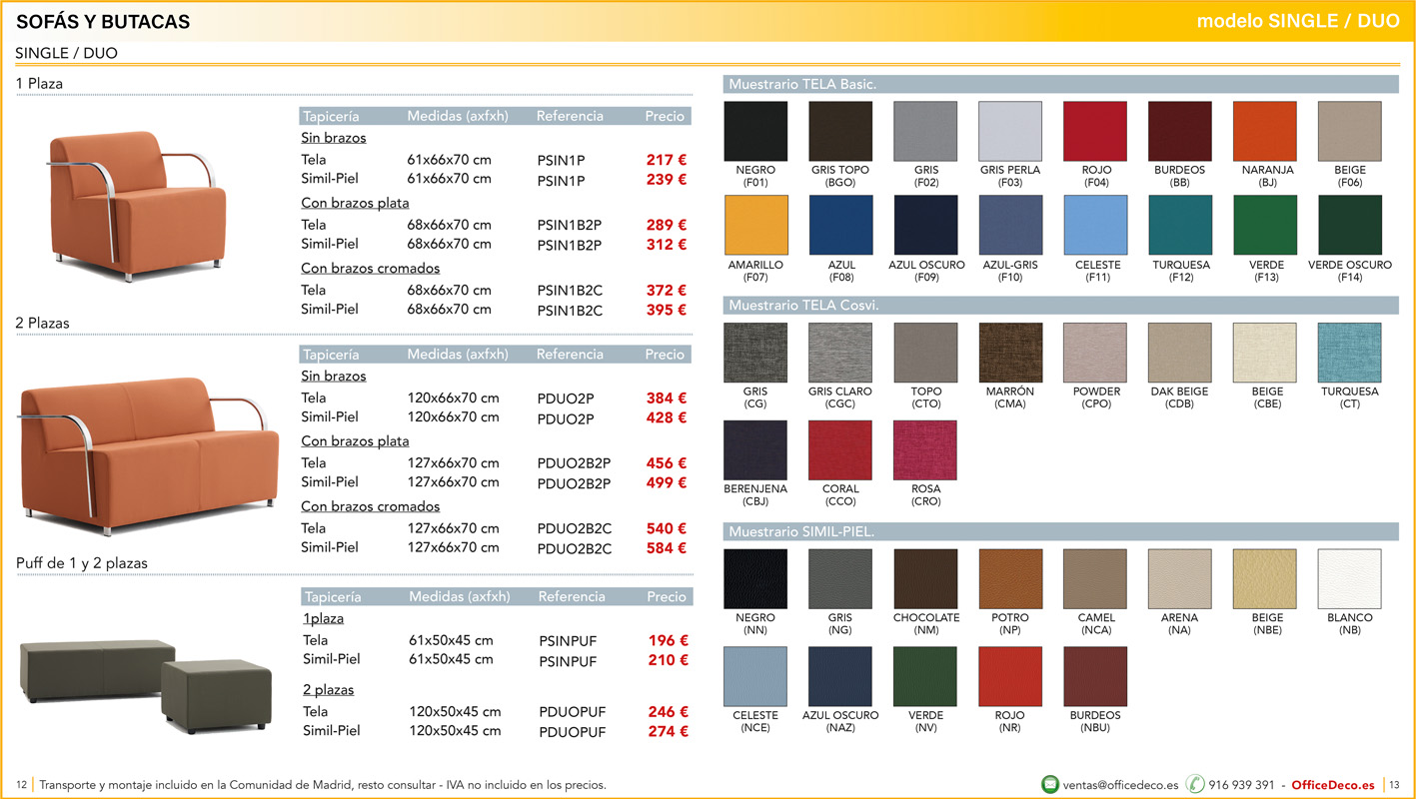Pick the CHOCOLATE (NM) swatch

tap(925, 579)
